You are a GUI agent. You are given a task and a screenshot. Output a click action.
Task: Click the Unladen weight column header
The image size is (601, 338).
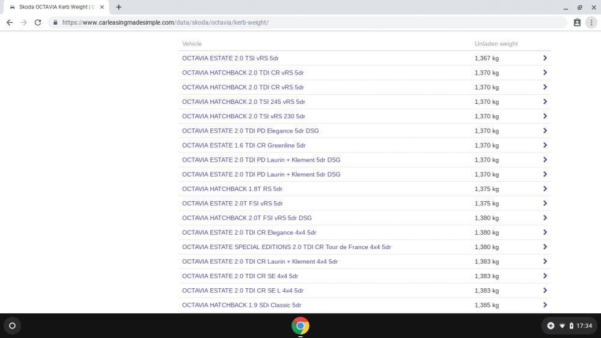[x=496, y=44]
